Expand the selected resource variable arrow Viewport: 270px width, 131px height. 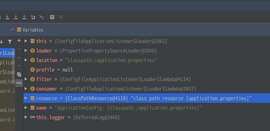(26, 98)
